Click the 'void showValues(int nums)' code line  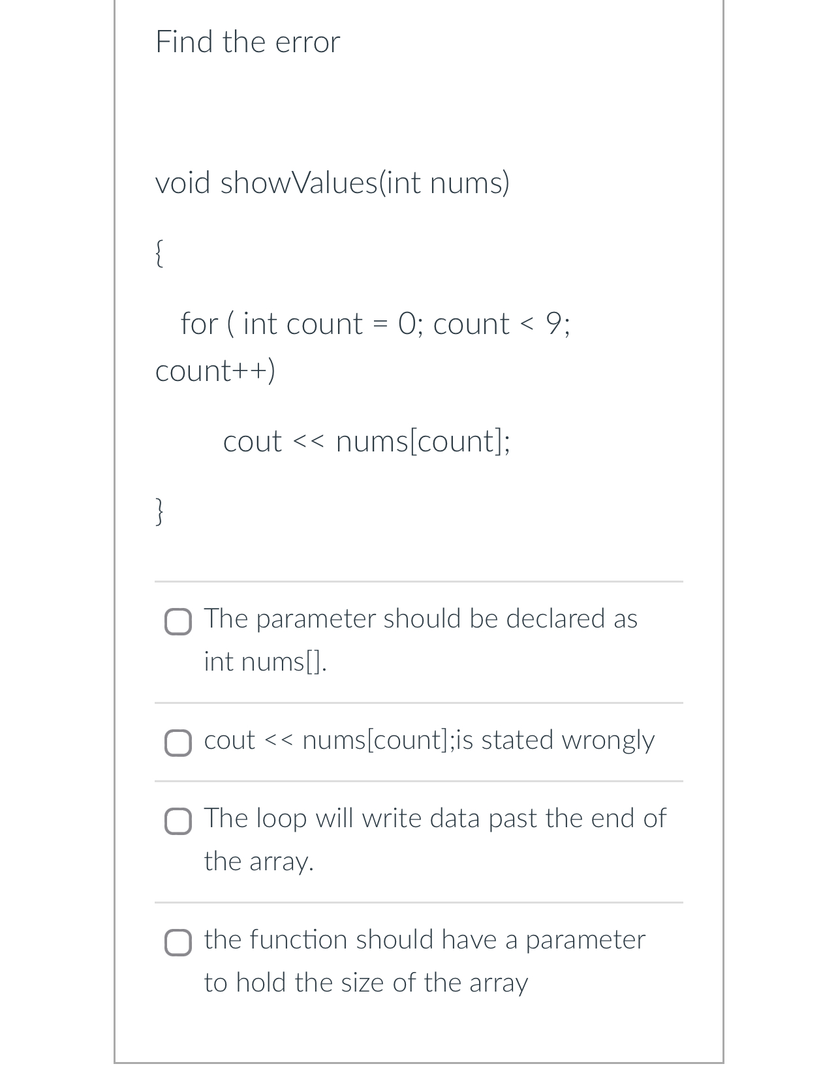(x=332, y=183)
